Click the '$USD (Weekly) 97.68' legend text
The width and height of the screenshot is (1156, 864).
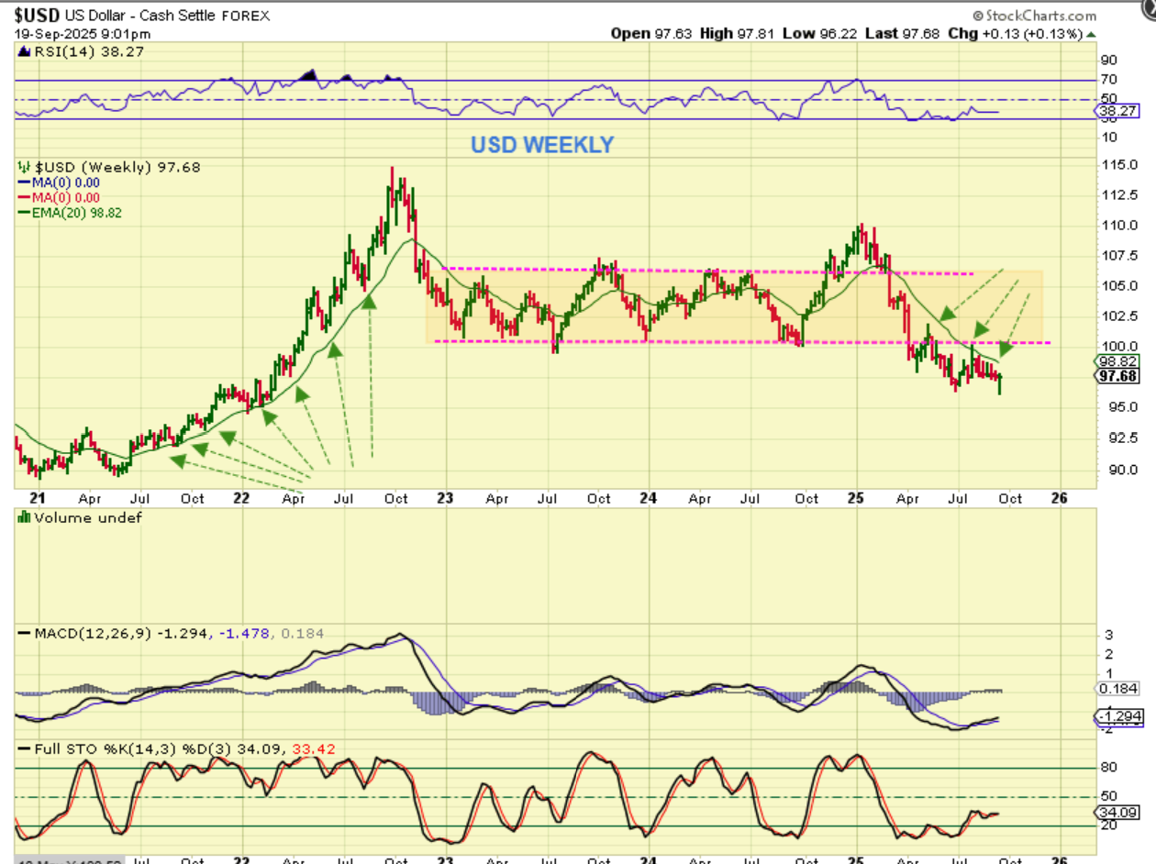(x=116, y=167)
